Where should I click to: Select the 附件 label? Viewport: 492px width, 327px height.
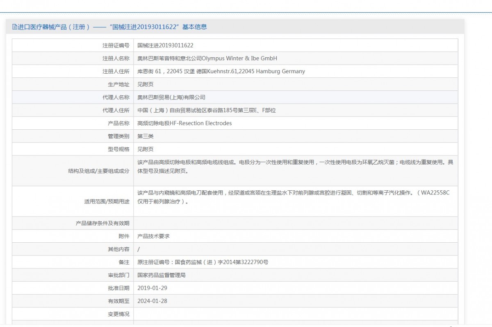pos(124,236)
